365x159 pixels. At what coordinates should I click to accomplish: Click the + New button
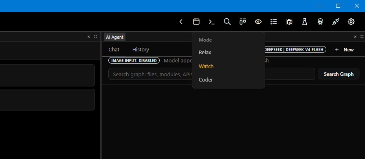(345, 49)
